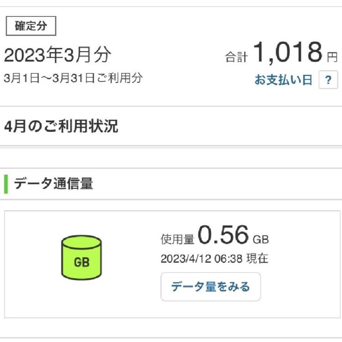
Task: Click the green GB data cylinder icon
Action: pos(81,257)
